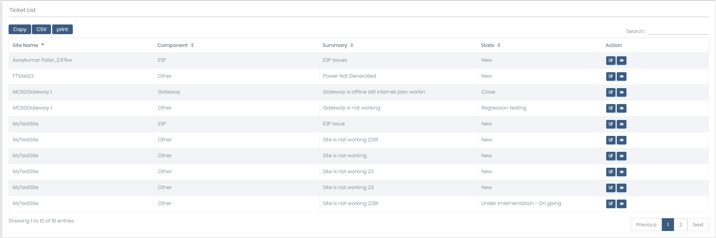Edit the 'ESP Issue' MyTestSite ticket

pos(610,124)
